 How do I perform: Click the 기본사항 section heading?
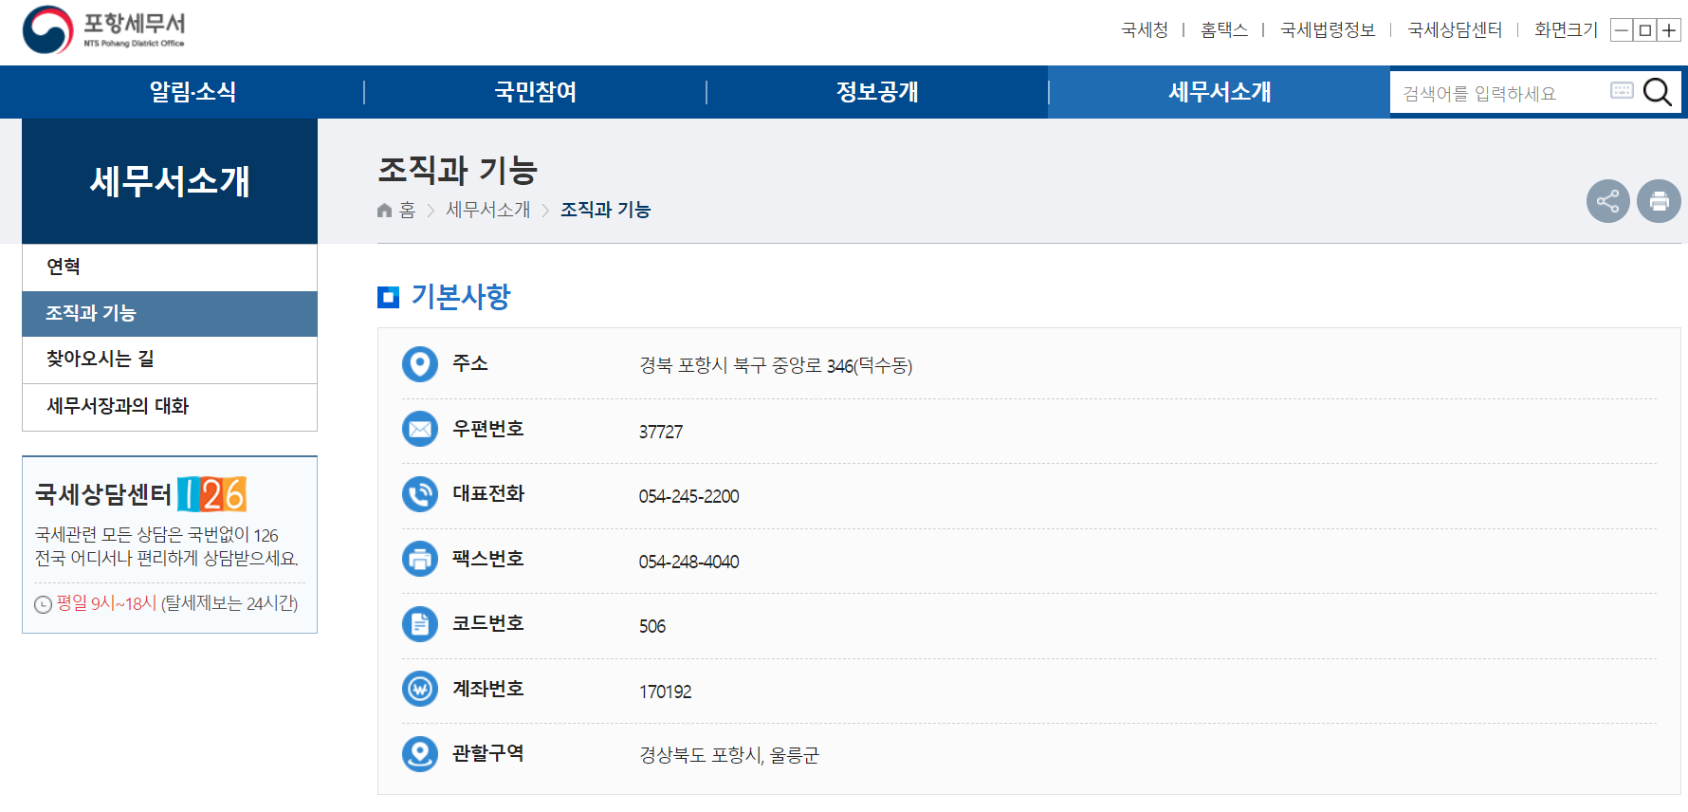click(461, 297)
